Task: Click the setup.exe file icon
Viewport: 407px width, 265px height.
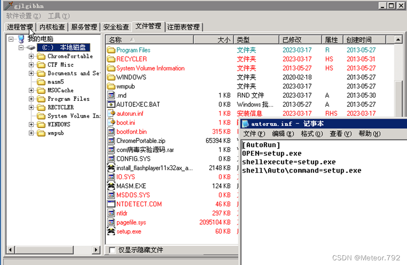Action: tap(111, 231)
